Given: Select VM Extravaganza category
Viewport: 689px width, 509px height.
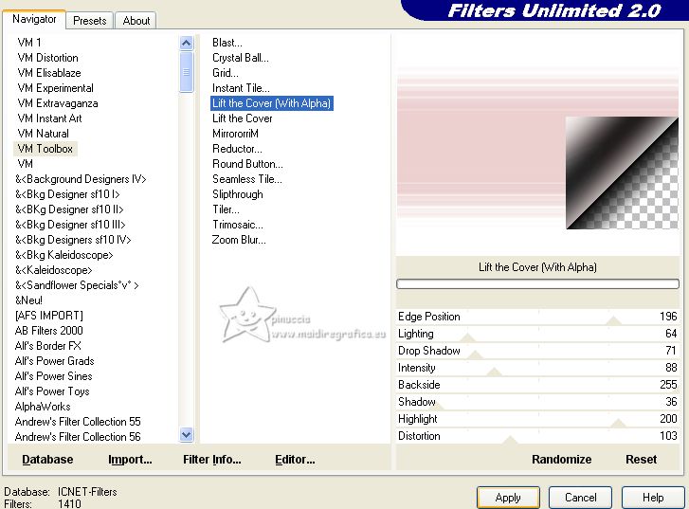Looking at the screenshot, I should pos(58,103).
